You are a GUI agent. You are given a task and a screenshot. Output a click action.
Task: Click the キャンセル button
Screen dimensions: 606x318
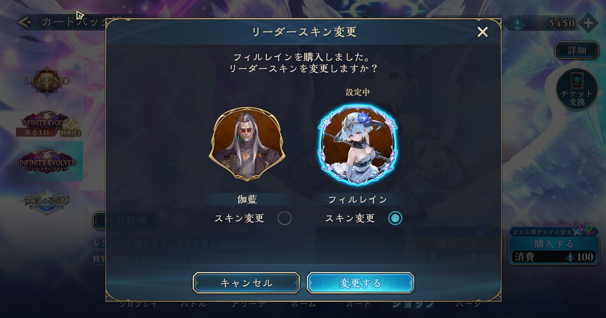coord(246,283)
